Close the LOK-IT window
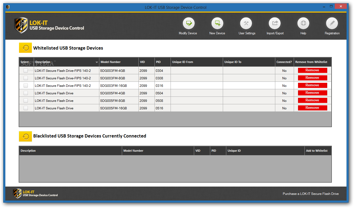The height and width of the screenshot is (208, 354). click(x=341, y=6)
